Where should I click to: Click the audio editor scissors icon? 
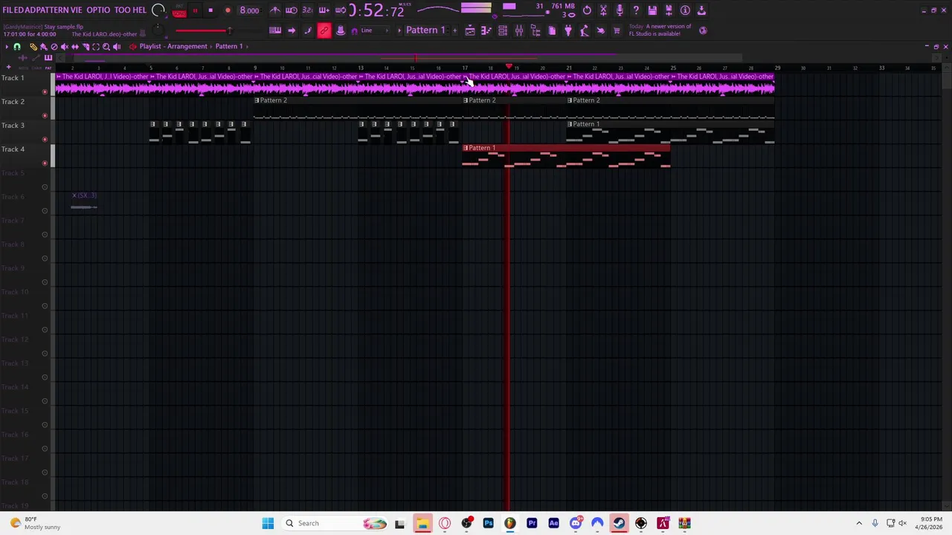[603, 10]
